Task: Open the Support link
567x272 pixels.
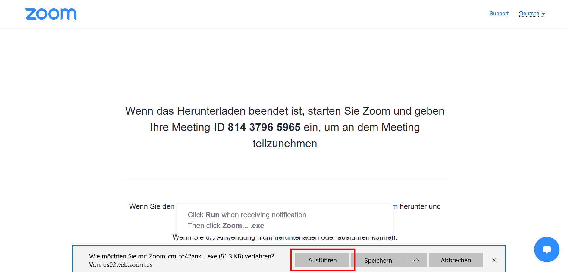Action: [x=499, y=14]
